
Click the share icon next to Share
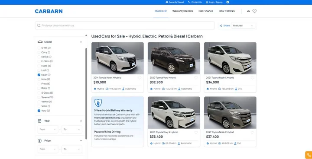pyautogui.click(x=221, y=25)
